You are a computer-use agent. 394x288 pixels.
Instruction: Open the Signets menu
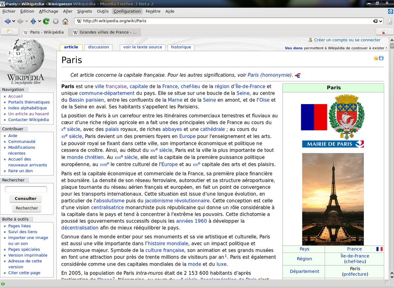pos(85,11)
